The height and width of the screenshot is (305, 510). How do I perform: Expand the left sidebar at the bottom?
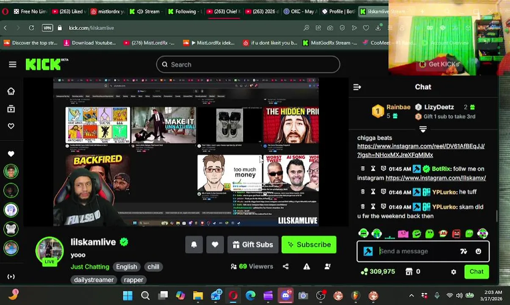point(11,277)
